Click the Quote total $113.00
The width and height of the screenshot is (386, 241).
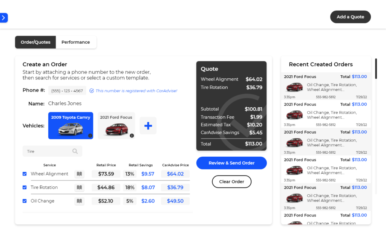click(254, 144)
